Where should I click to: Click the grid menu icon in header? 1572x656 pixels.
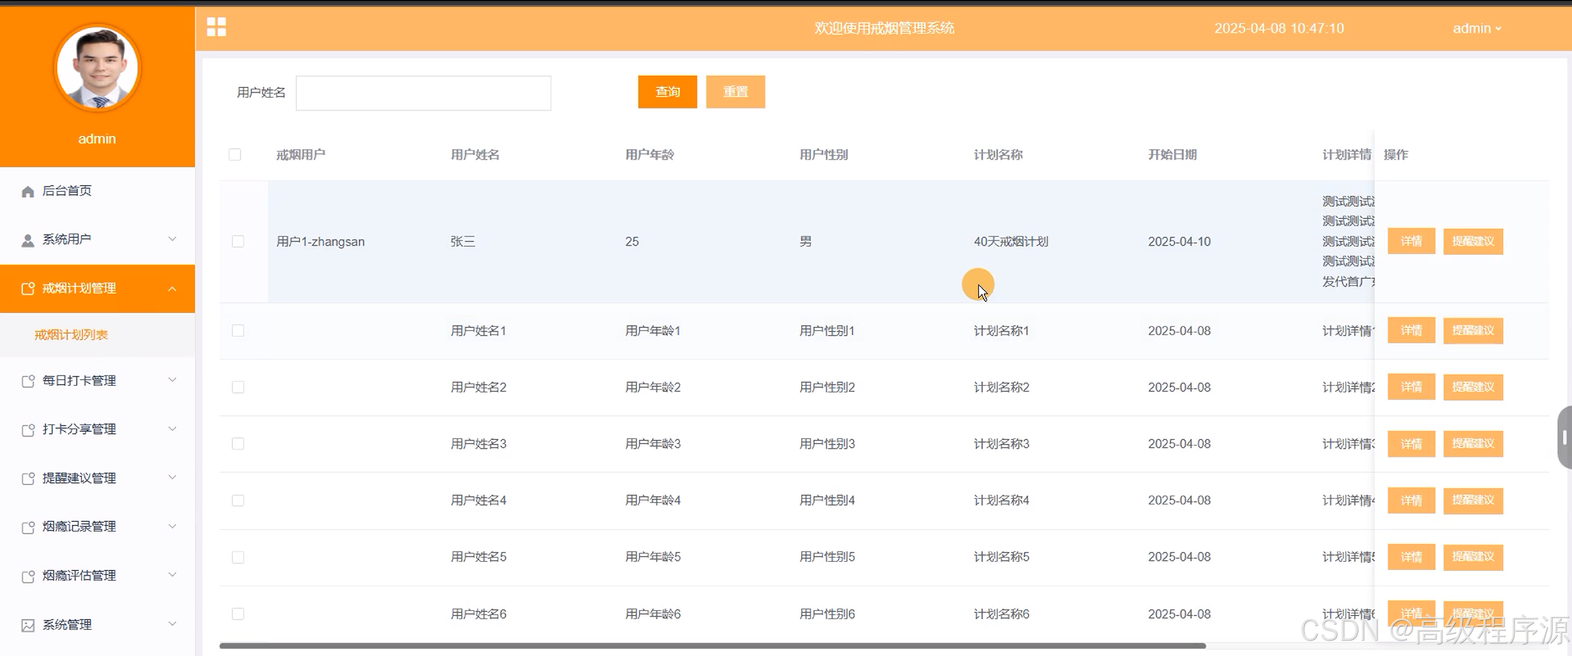[x=216, y=28]
